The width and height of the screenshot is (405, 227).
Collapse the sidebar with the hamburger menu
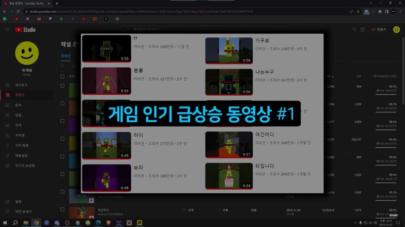8,30
